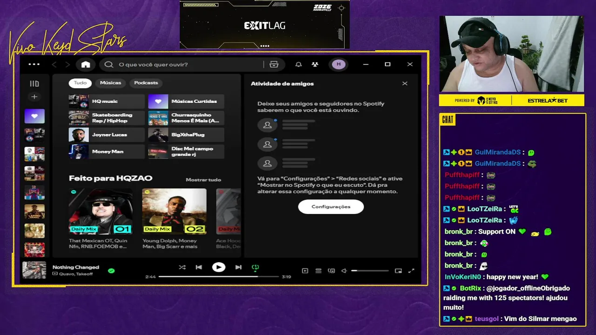Select the Podcasts filter chip
The width and height of the screenshot is (596, 335).
[x=146, y=83]
